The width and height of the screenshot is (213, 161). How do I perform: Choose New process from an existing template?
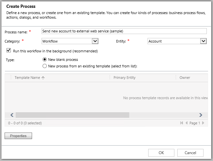pos(44,66)
